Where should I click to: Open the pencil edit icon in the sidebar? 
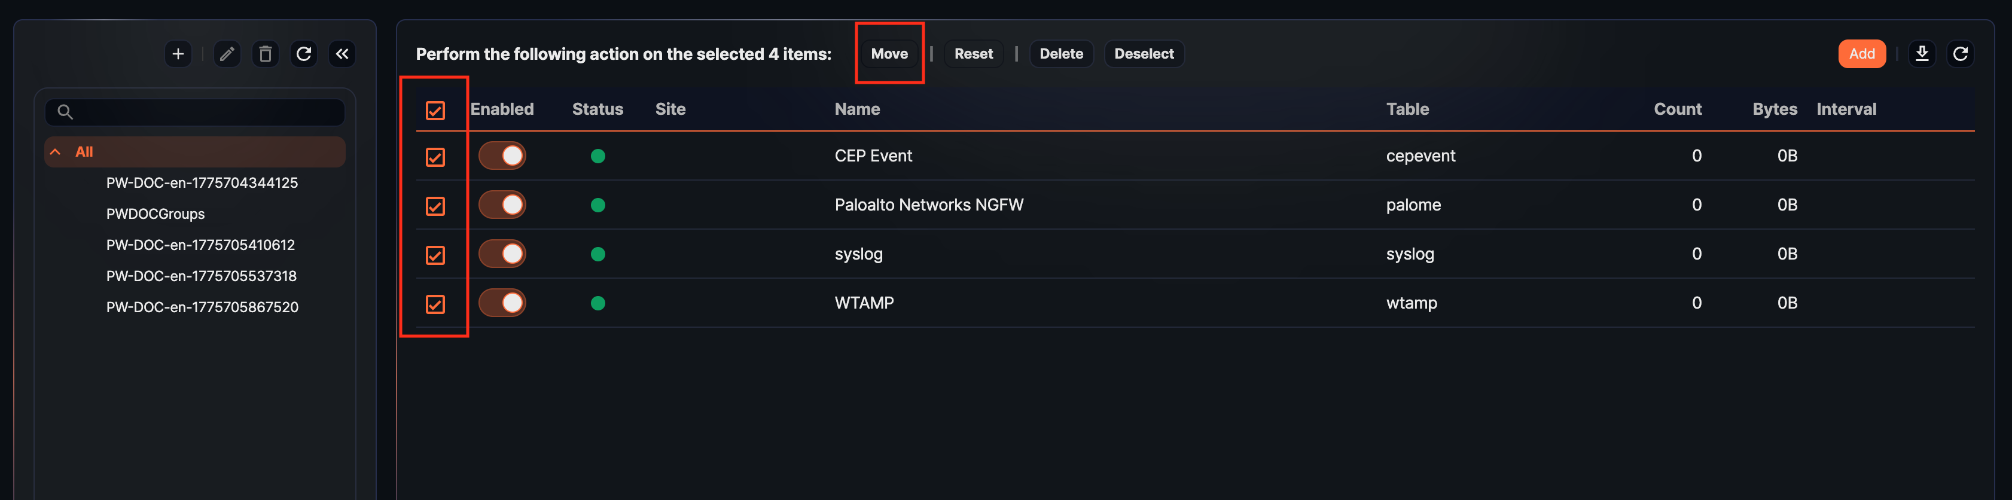(x=227, y=54)
